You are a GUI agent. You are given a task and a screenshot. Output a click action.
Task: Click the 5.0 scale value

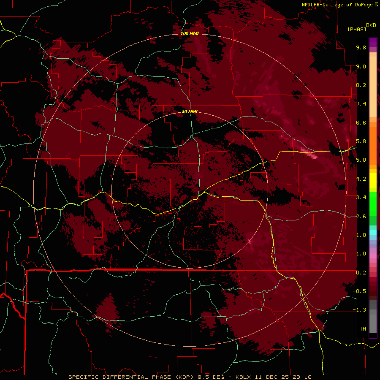[x=361, y=160]
